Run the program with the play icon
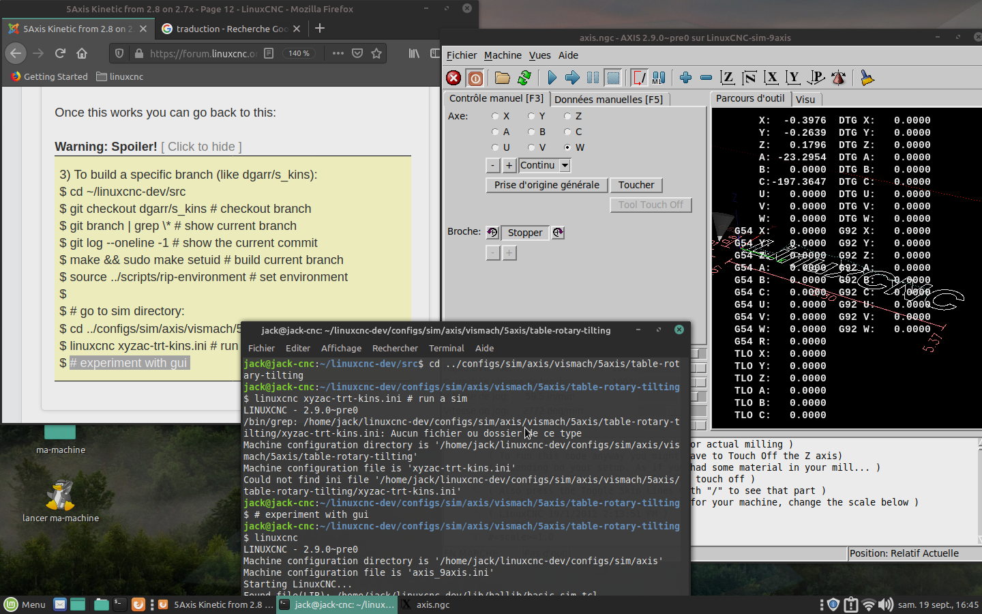The width and height of the screenshot is (982, 614). (552, 78)
